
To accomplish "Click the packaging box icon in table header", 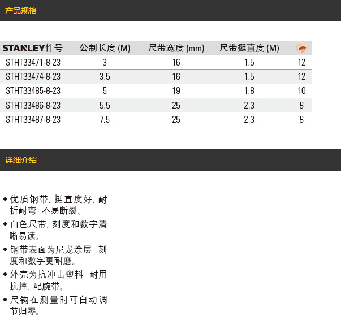I will (301, 48).
